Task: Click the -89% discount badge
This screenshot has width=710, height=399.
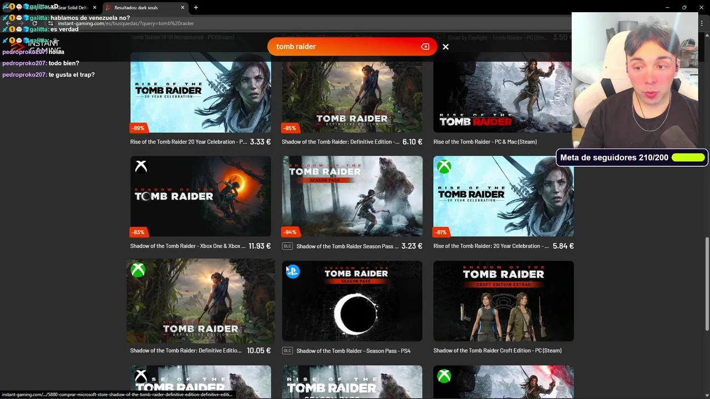Action: [138, 128]
